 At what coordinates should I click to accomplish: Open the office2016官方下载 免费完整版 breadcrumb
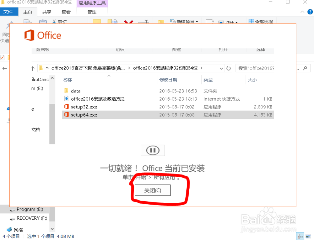[x=88, y=68]
